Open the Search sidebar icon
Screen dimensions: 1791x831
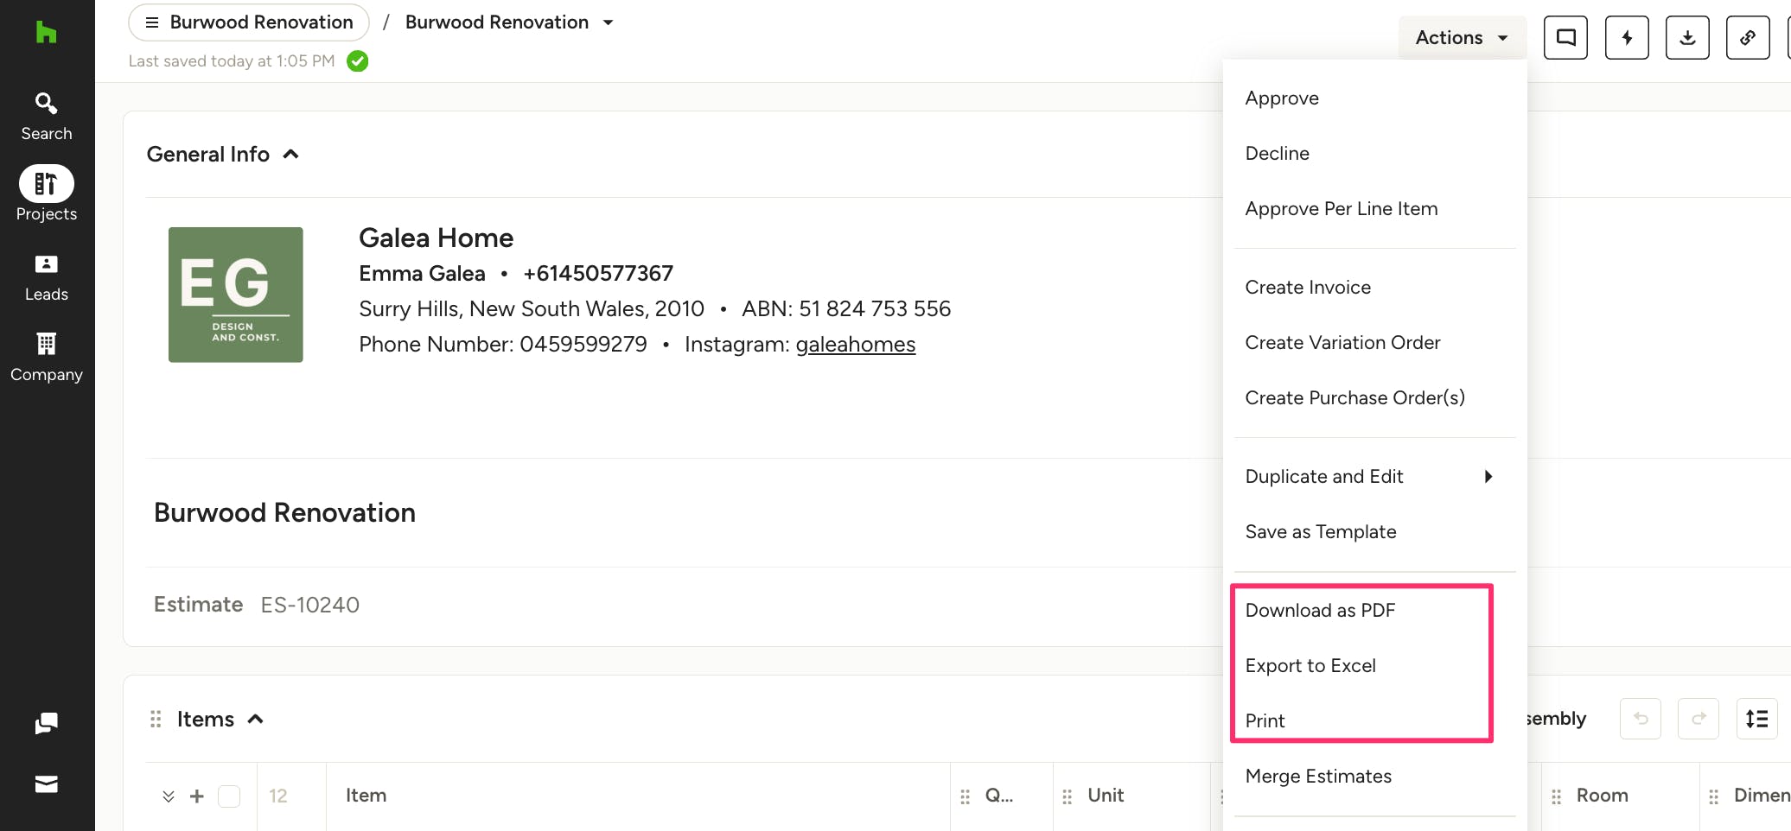pyautogui.click(x=47, y=116)
